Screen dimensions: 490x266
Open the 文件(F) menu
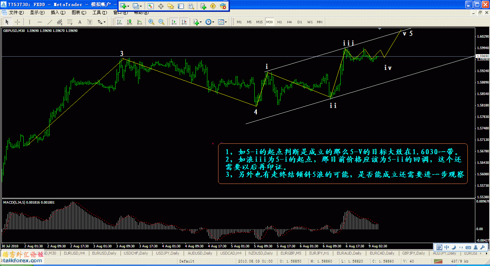click(x=17, y=12)
